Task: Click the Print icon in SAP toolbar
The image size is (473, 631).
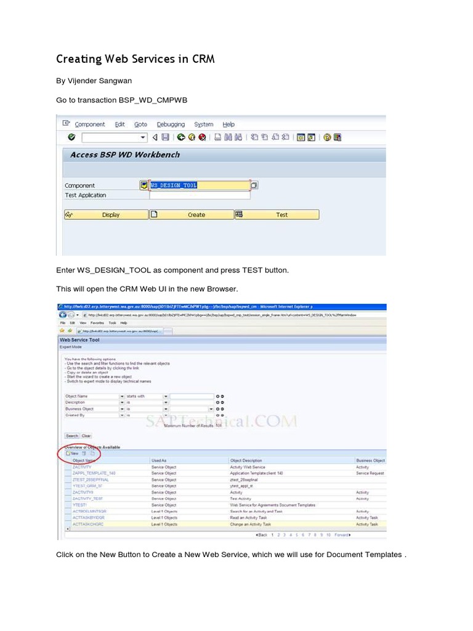Action: [217, 137]
